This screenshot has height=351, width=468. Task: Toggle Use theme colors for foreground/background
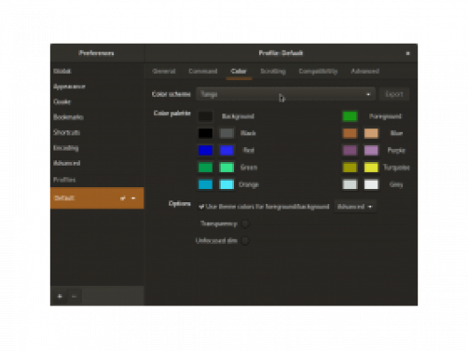[x=264, y=207]
